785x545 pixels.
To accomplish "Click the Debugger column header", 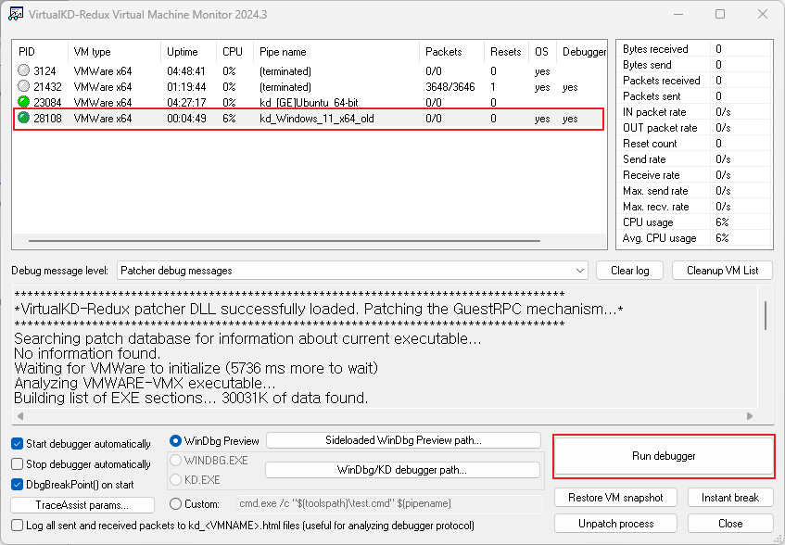I will 582,52.
